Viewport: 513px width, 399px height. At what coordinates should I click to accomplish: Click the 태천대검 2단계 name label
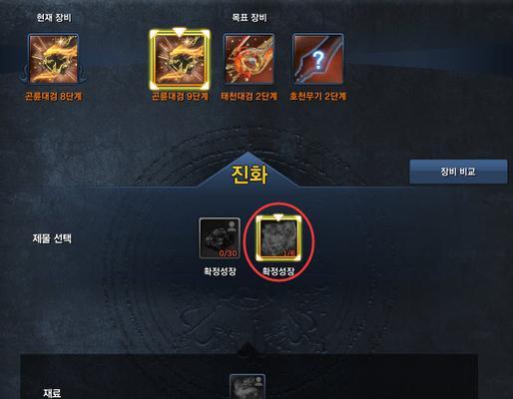pos(249,97)
